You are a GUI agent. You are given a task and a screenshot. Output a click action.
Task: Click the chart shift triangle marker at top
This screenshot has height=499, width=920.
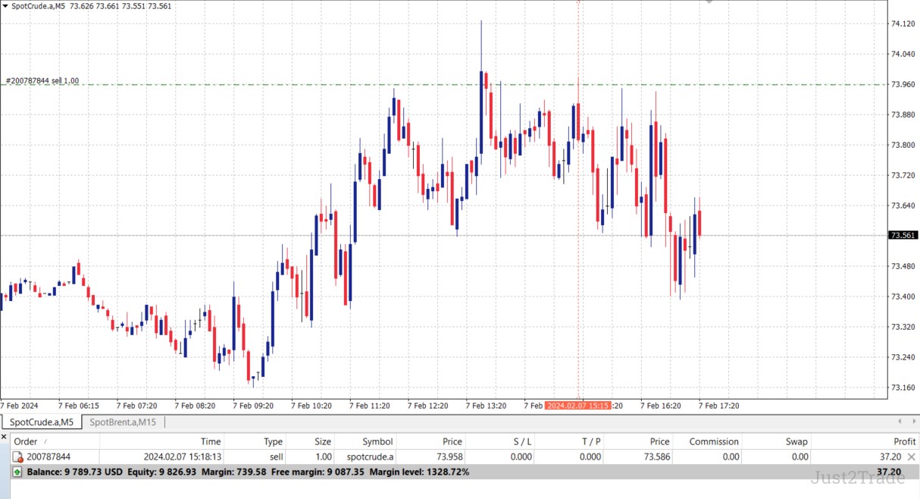pos(709,2)
